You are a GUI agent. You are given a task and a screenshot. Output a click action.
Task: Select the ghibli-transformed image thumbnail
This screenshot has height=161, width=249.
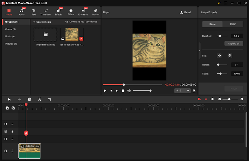[x=72, y=35]
